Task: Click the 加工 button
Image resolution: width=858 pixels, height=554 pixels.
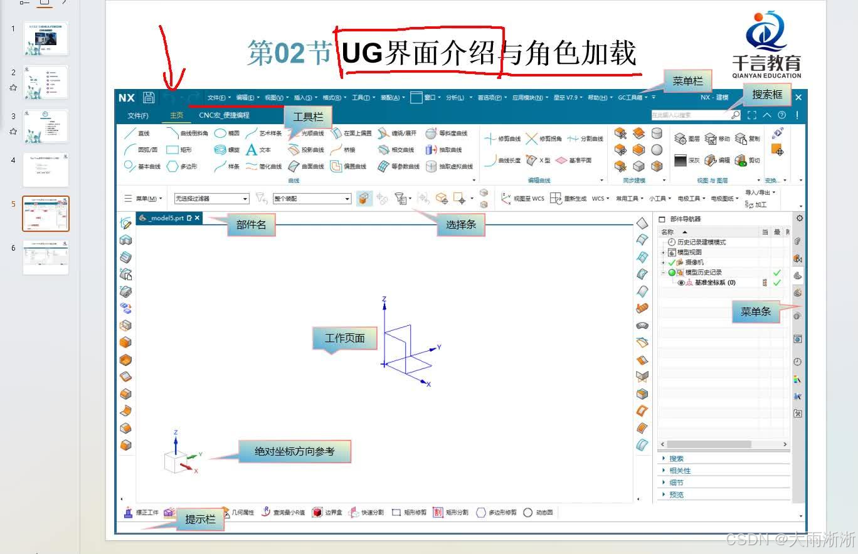Action: (757, 205)
